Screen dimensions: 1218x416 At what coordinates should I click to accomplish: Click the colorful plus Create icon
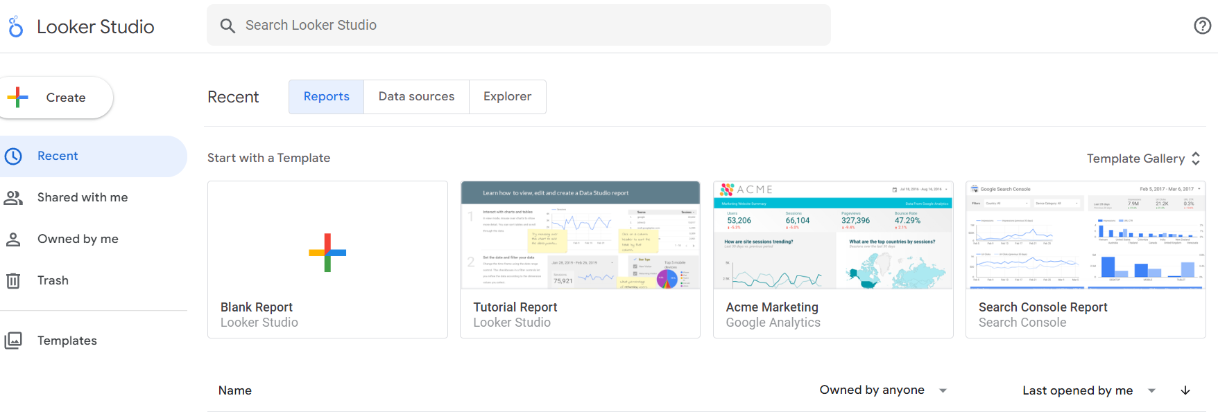coord(17,98)
